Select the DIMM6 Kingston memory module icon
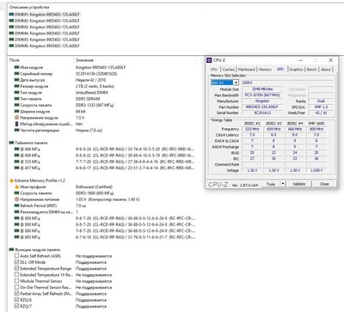Screen dimensions: 344x312 click(11, 46)
